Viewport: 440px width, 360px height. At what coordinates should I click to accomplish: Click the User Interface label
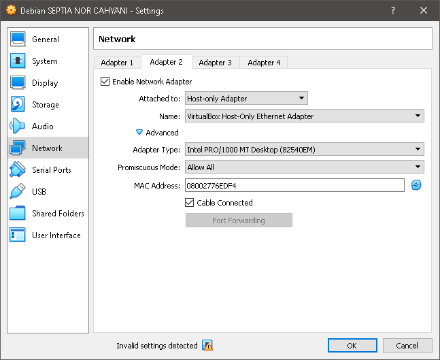(x=56, y=235)
